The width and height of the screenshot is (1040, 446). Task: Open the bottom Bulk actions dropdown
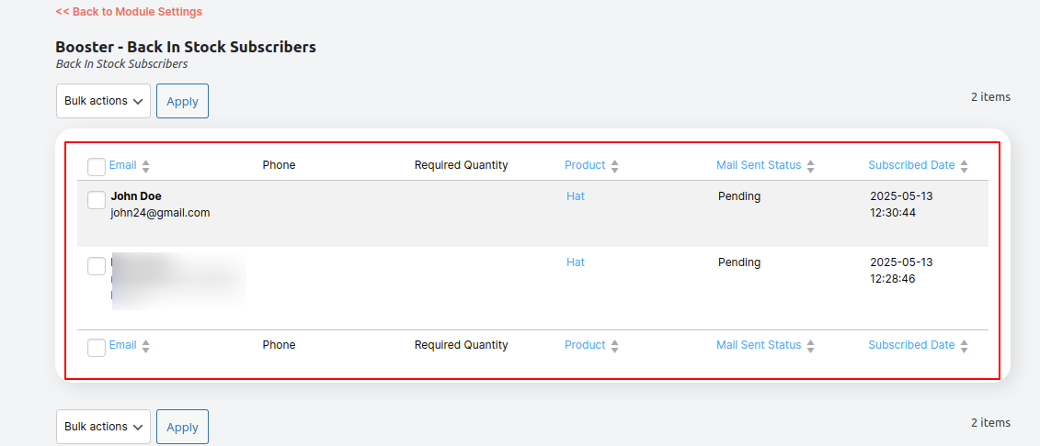coord(104,427)
